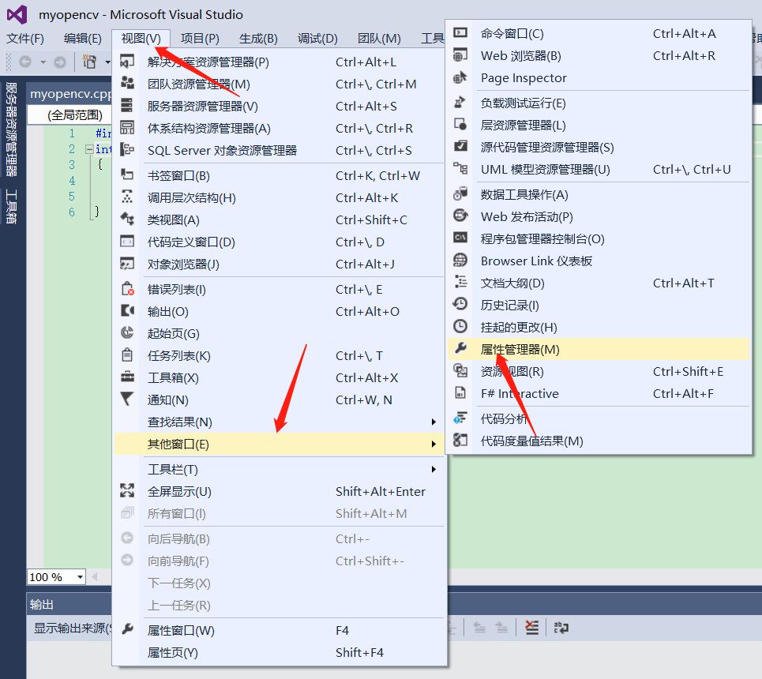Select 属性管理器(M) in submenu

point(599,349)
